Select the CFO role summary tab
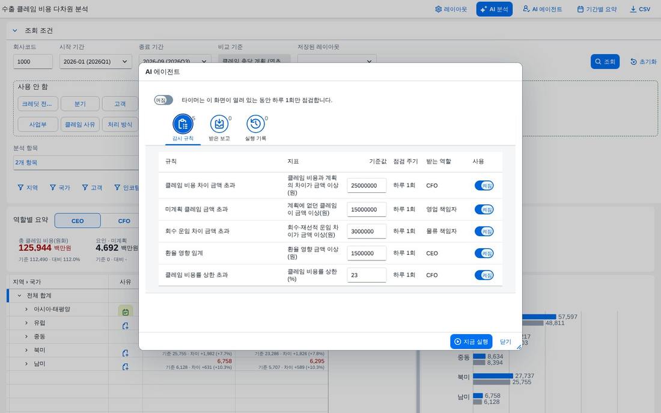The image size is (661, 413). coord(124,221)
